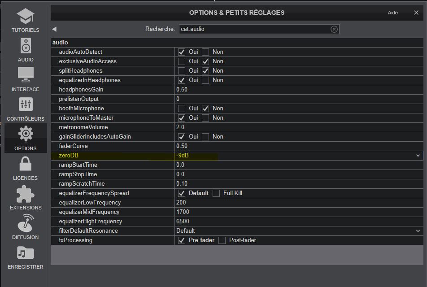This screenshot has height=287, width=427.
Task: Select Post-fader for fxProcessing
Action: point(222,240)
